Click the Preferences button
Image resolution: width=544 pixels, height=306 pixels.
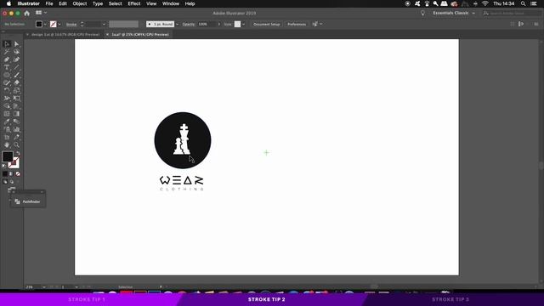[297, 25]
